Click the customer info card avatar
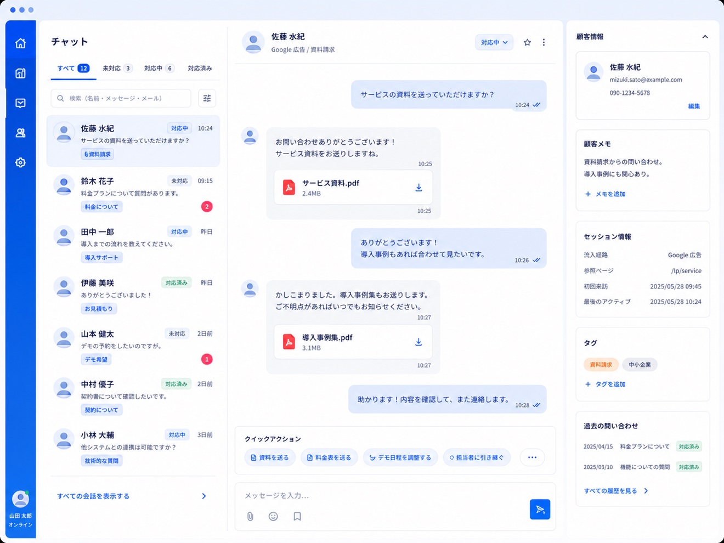 pos(593,72)
